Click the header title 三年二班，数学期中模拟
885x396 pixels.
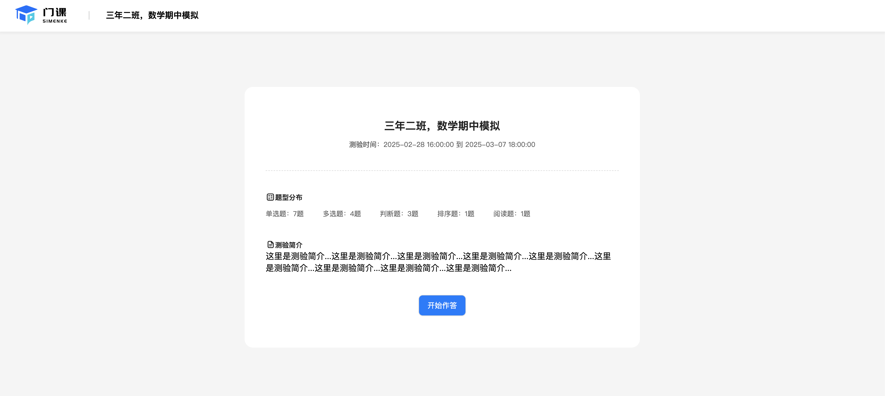[152, 15]
